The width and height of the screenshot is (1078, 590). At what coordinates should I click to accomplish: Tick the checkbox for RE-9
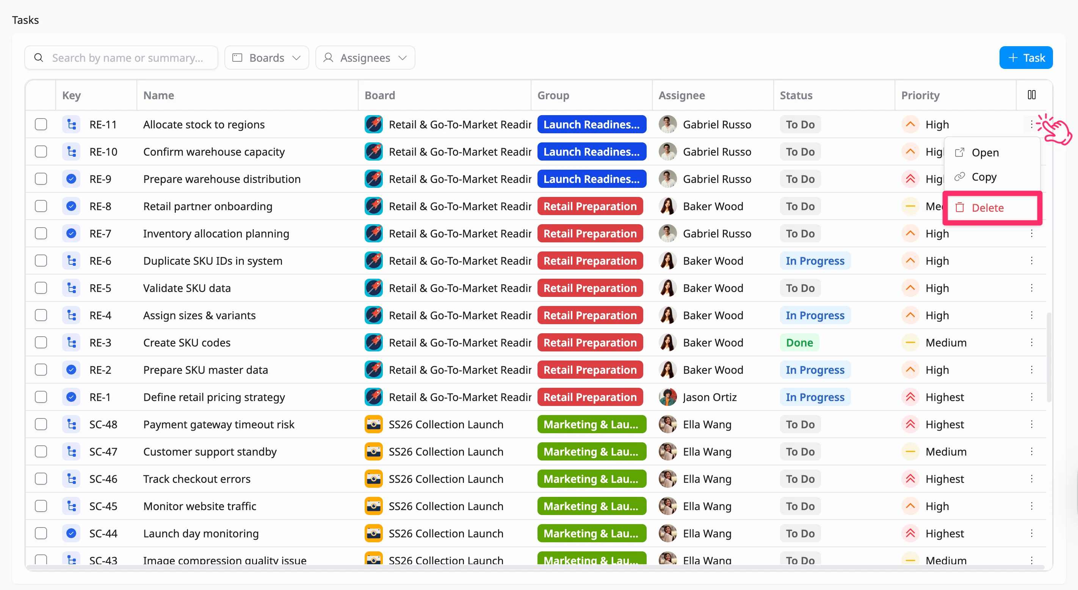point(41,179)
